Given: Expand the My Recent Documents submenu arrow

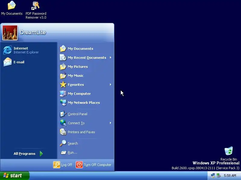Looking at the screenshot, I should [x=110, y=58].
